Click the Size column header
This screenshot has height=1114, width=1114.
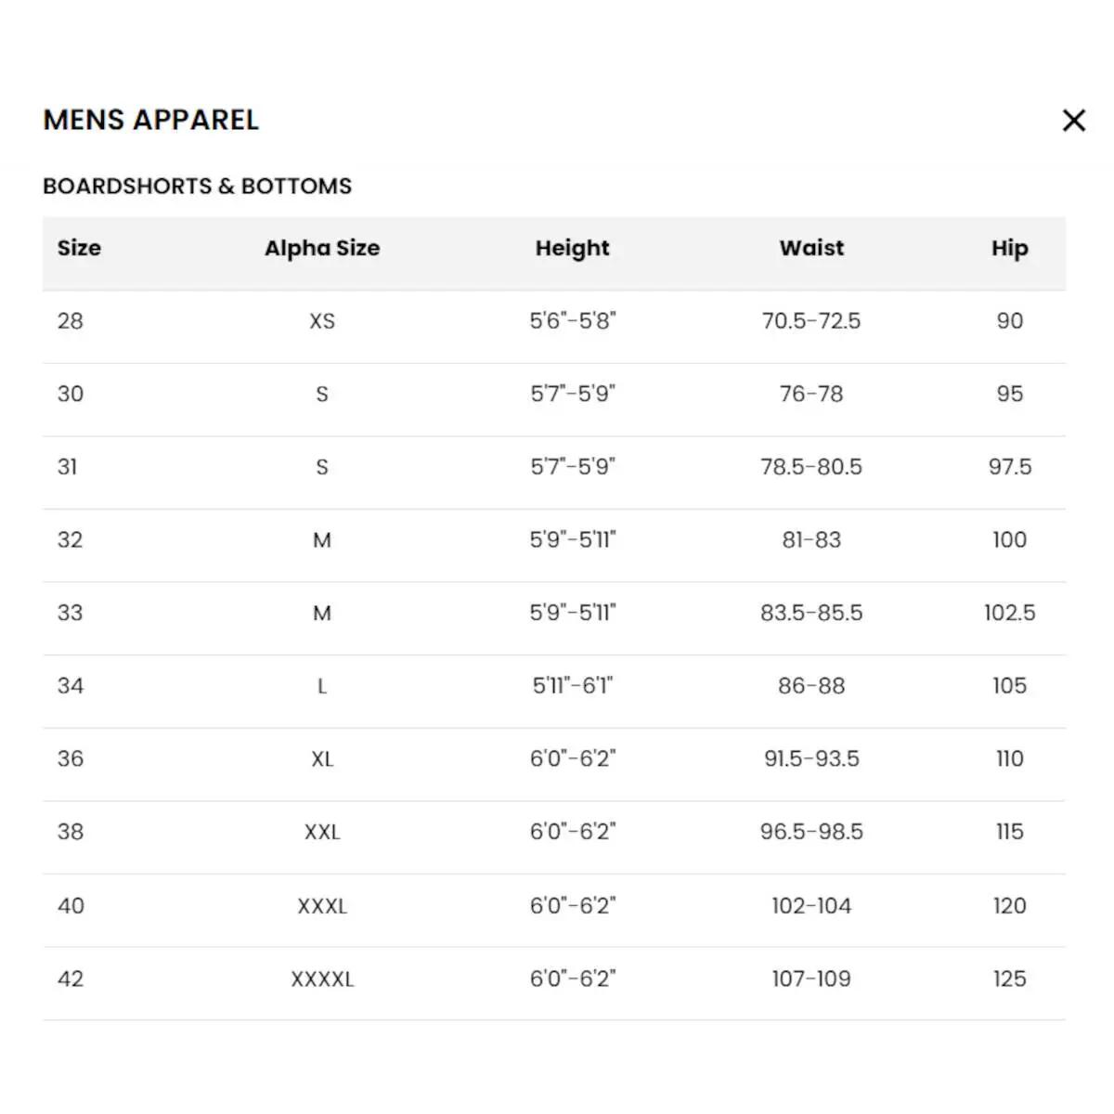tap(79, 248)
